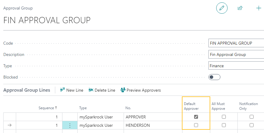Screen dimensions: 264x133
Task: Open the Type field showing Finance
Action: click(x=236, y=66)
